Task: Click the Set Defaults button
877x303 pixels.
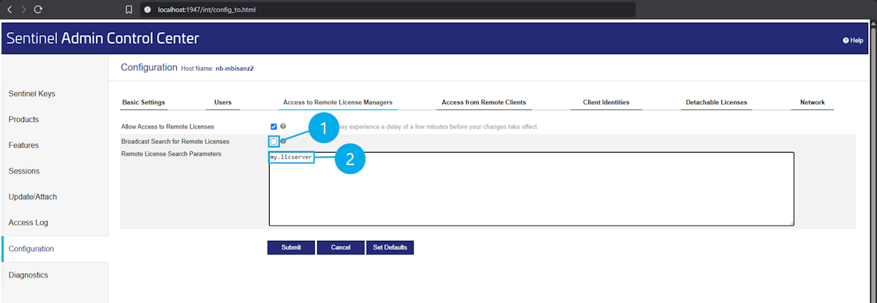Action: 390,248
